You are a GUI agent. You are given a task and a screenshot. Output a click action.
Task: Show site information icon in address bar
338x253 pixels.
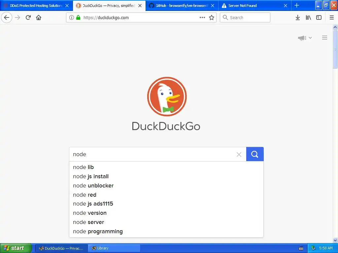click(x=72, y=17)
